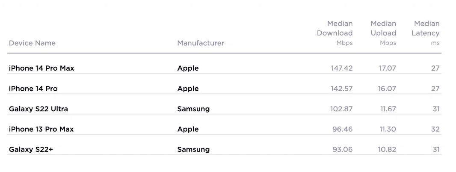Click the 147.42 download speed value
This screenshot has width=456, height=172.
[x=342, y=68]
